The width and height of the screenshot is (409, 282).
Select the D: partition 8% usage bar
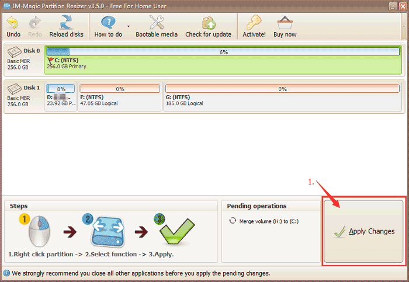[x=61, y=89]
